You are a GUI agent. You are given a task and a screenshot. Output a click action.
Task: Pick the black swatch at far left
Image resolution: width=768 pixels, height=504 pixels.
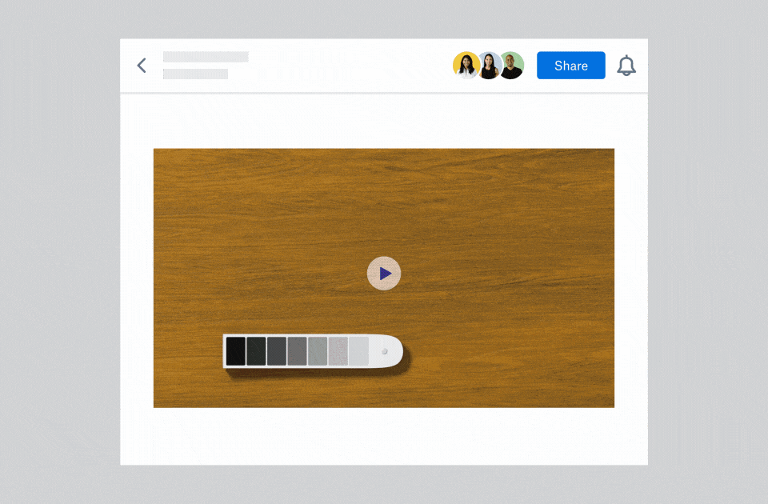pos(235,351)
